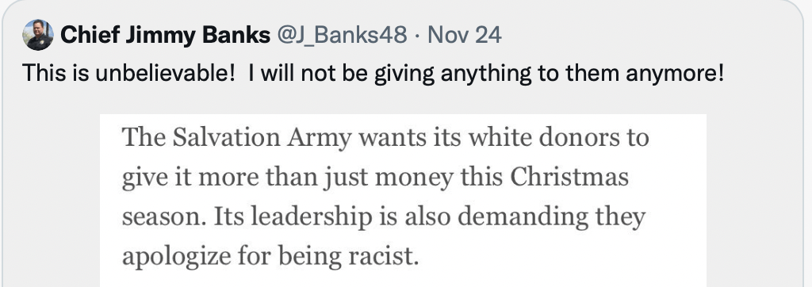Click the Chief Jimmy Banks display name
The image size is (812, 287).
pos(165,35)
